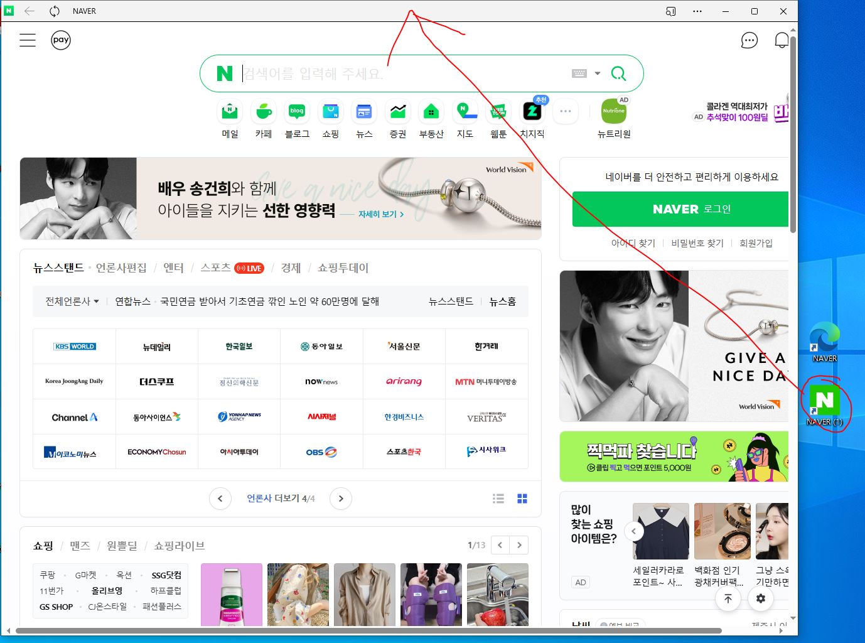
Task: Open the 뉴스 shortcut icon
Action: pos(364,112)
